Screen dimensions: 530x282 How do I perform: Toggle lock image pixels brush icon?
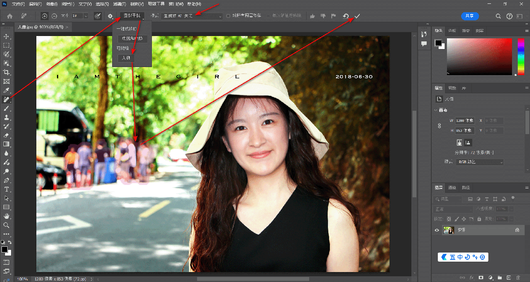click(x=456, y=219)
